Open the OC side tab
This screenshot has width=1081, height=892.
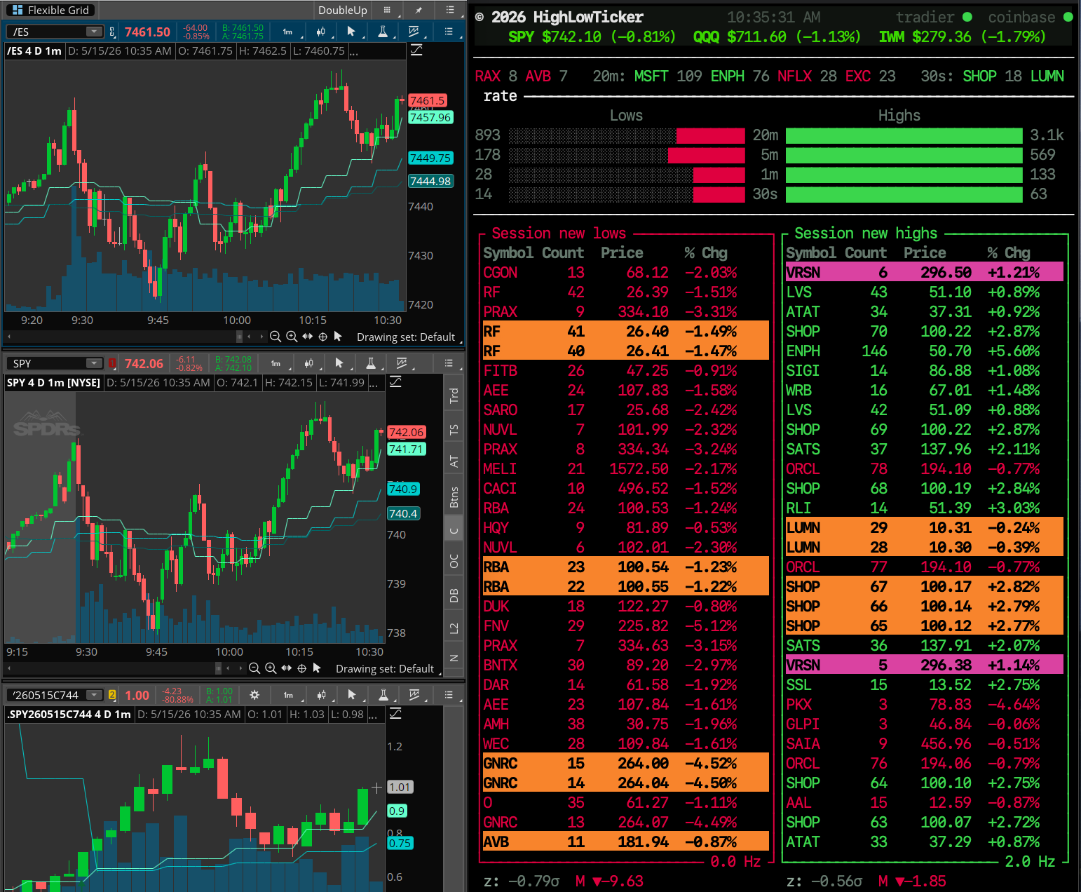454,561
